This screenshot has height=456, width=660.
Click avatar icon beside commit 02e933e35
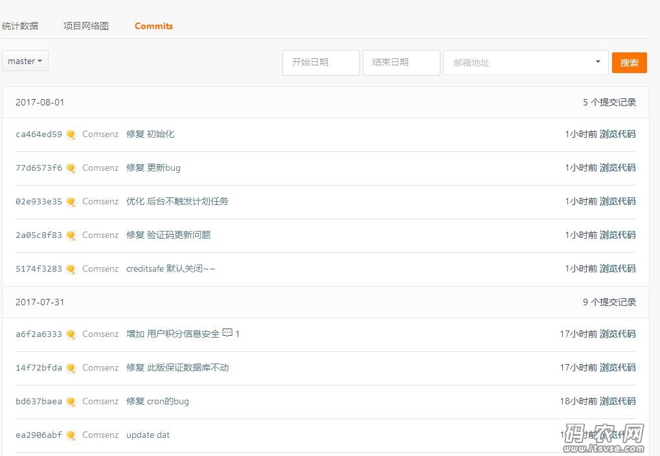point(71,202)
